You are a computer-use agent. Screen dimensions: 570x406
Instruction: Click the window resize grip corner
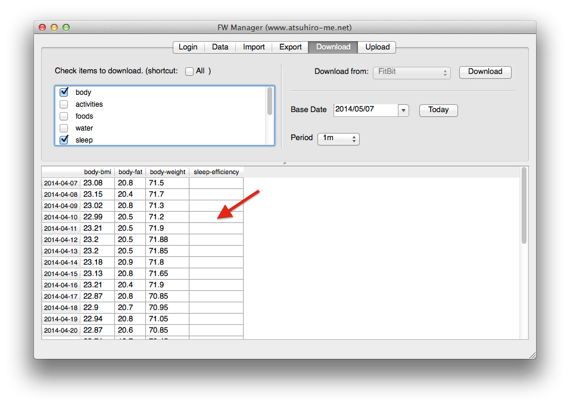532,355
